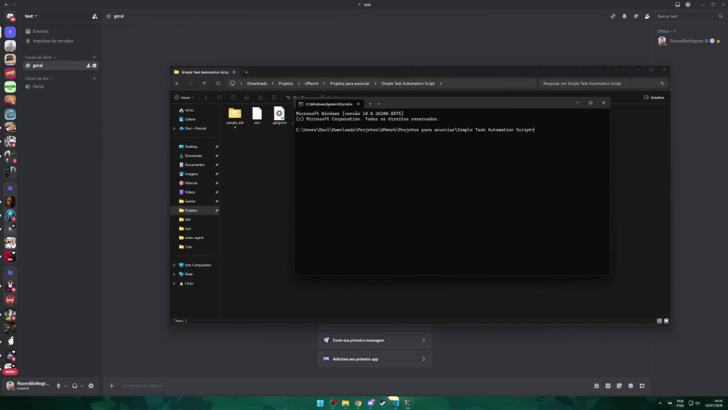Select cmd.exe terminal tab
Viewport: 728px width, 410px height.
coord(329,104)
